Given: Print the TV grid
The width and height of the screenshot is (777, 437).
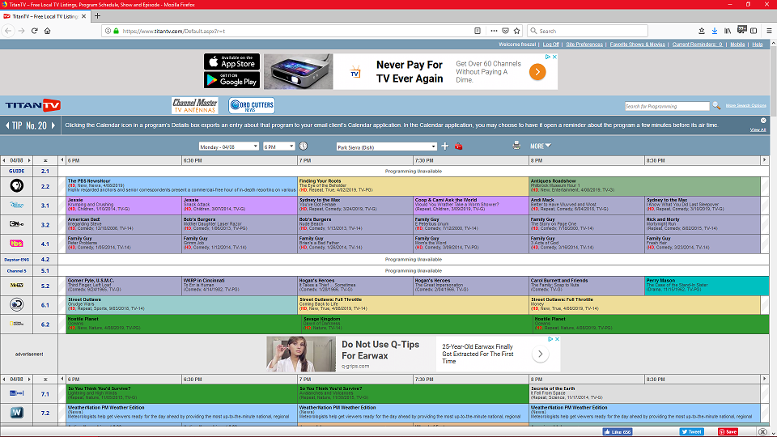Looking at the screenshot, I should (x=516, y=146).
